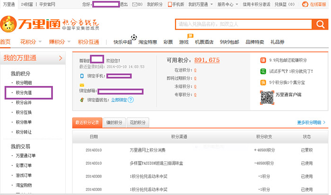
Task: Click inside the search input field
Action: pyautogui.click(x=244, y=24)
